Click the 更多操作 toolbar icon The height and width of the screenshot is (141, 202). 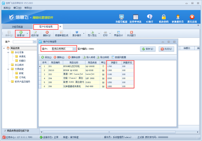(77, 32)
